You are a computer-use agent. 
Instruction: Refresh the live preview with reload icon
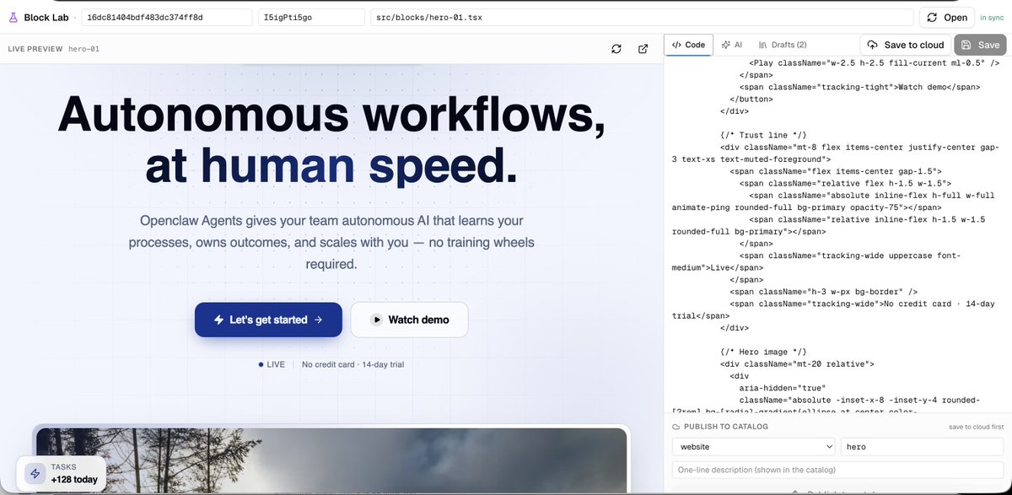click(616, 49)
